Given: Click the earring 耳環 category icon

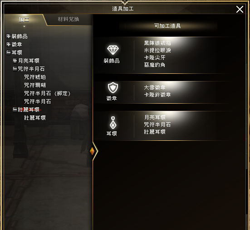Looking at the screenshot, I should tap(113, 123).
